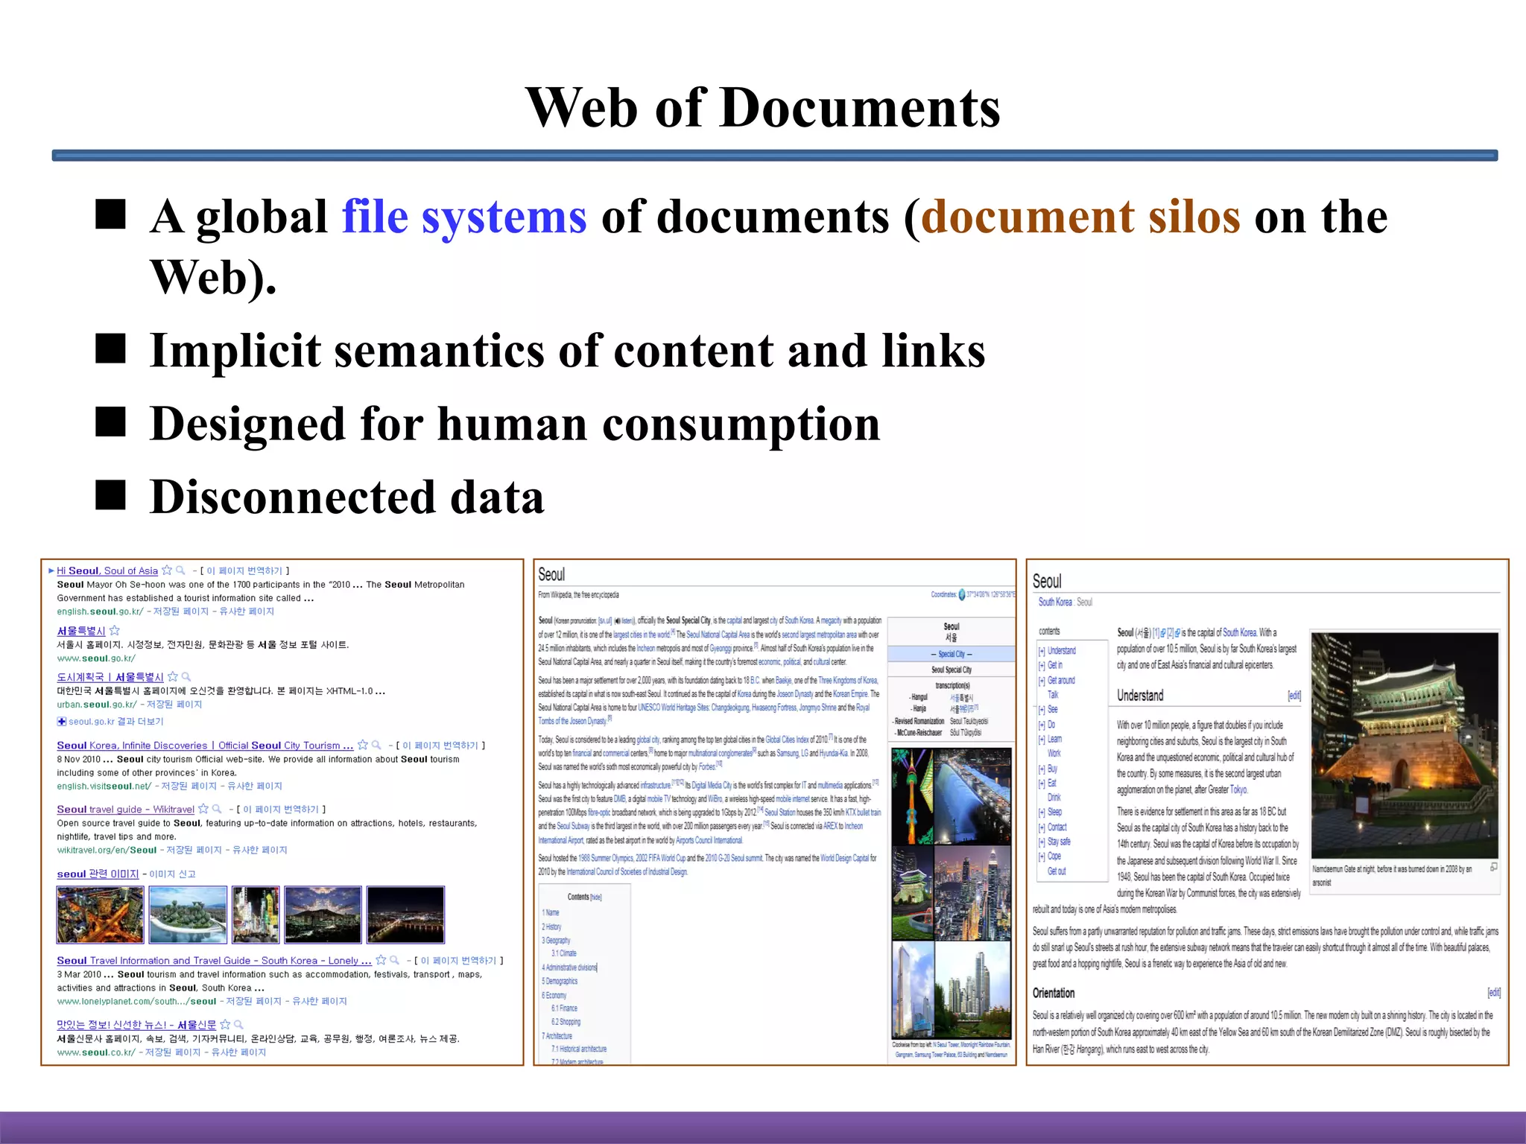Click the magnifier icon beside Hi Seoul, Soul of Asia
1526x1144 pixels.
coord(180,571)
